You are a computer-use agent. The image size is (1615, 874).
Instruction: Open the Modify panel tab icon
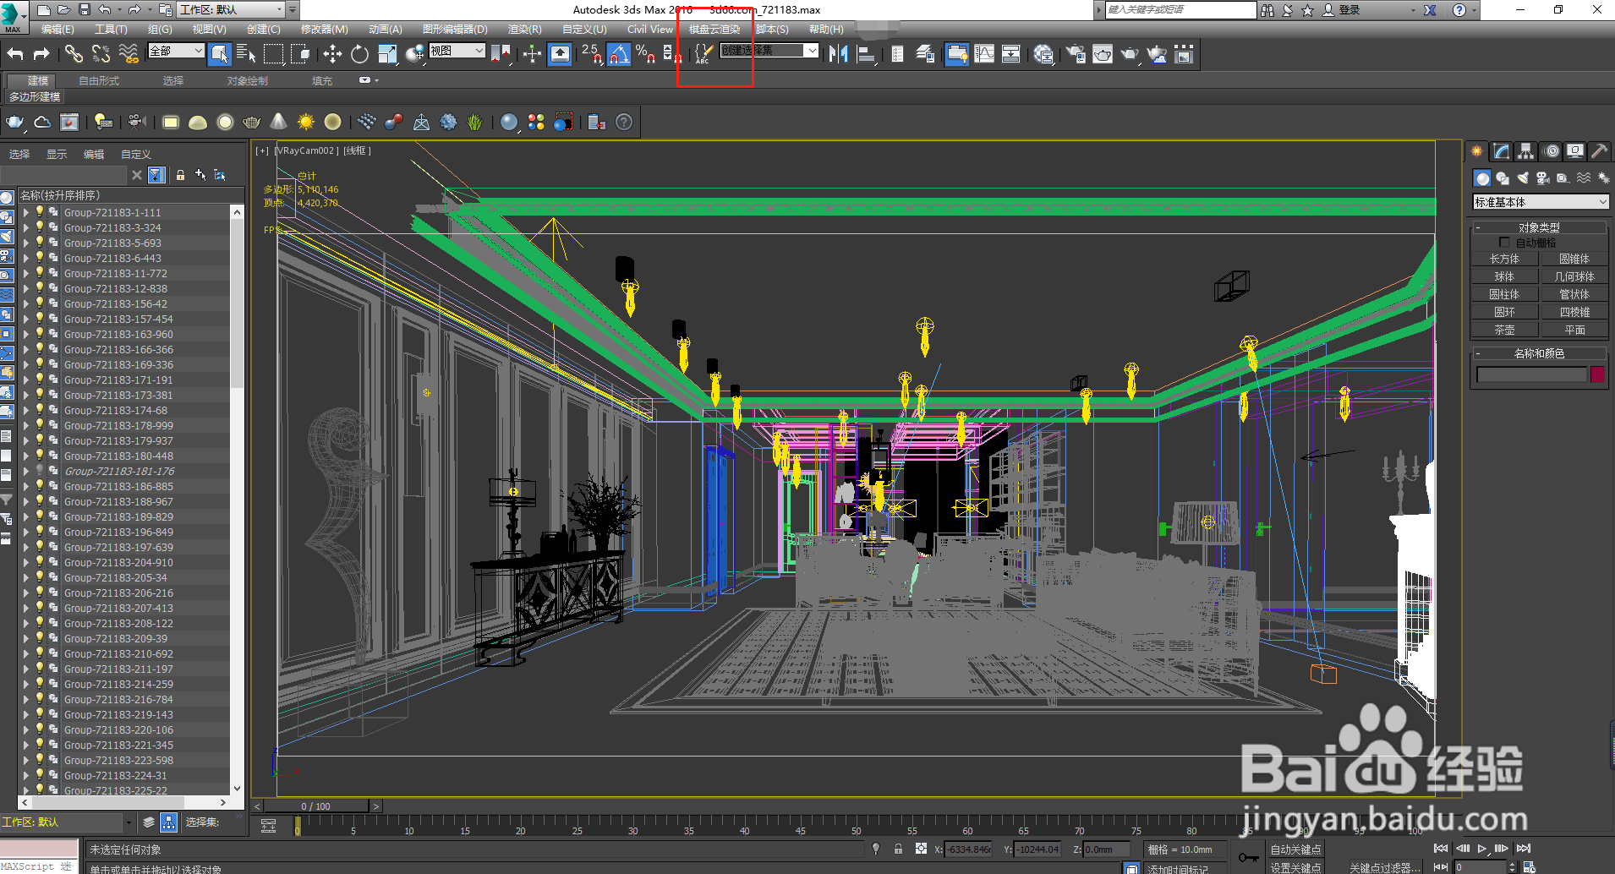[x=1501, y=151]
